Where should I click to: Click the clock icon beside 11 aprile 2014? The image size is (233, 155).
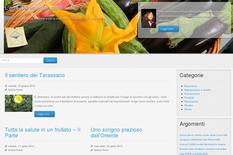(x=6, y=146)
